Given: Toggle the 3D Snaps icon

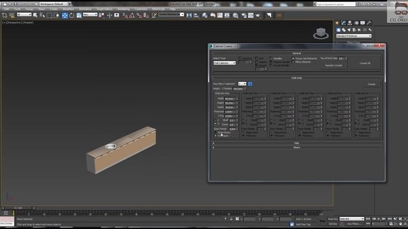Looking at the screenshot, I should 125,15.
